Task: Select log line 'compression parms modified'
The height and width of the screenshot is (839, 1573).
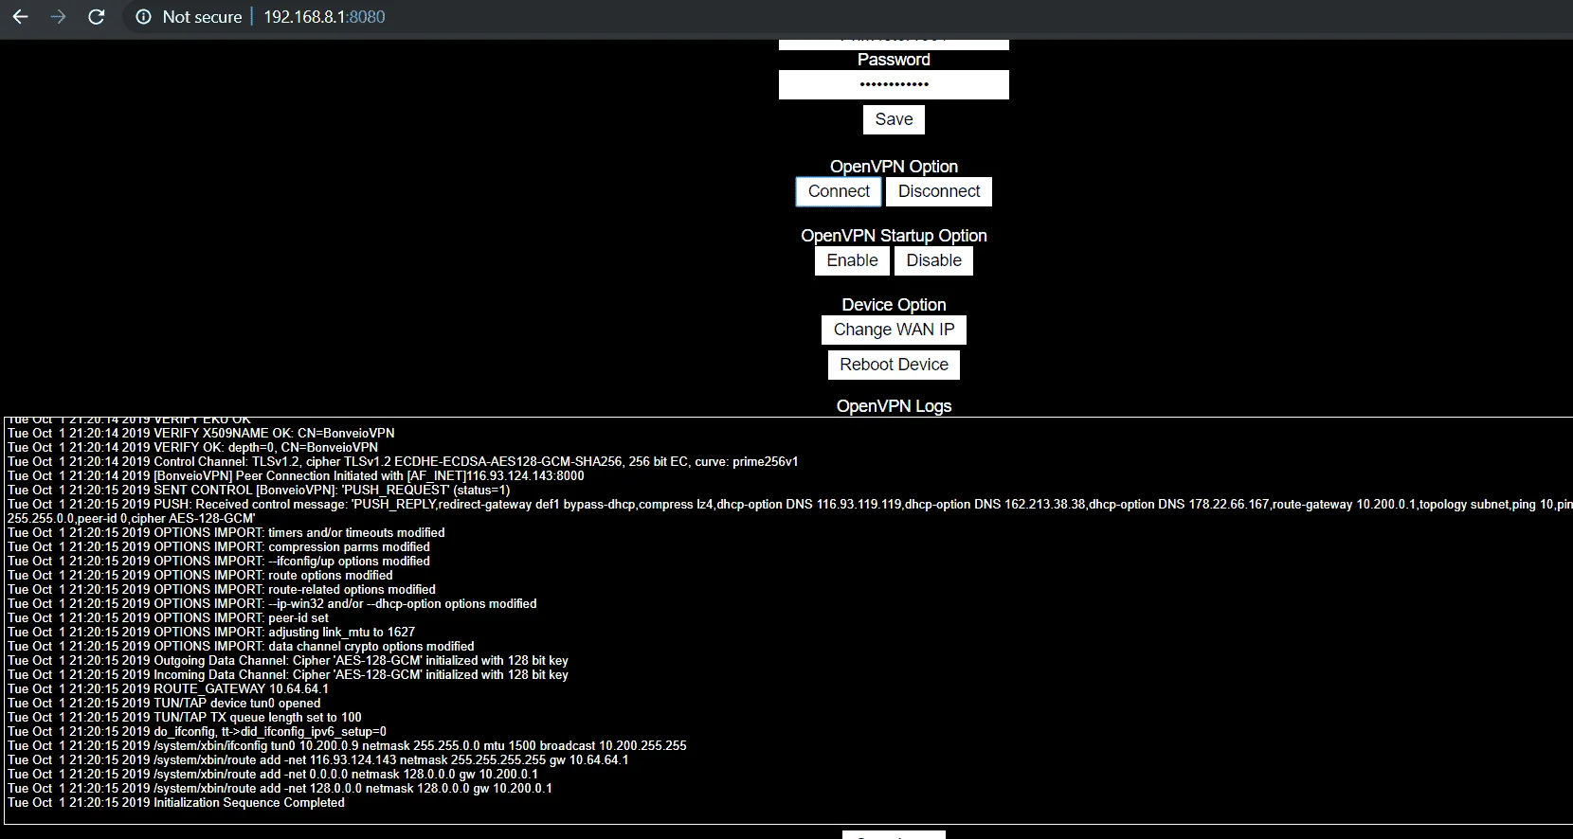Action: 219,546
